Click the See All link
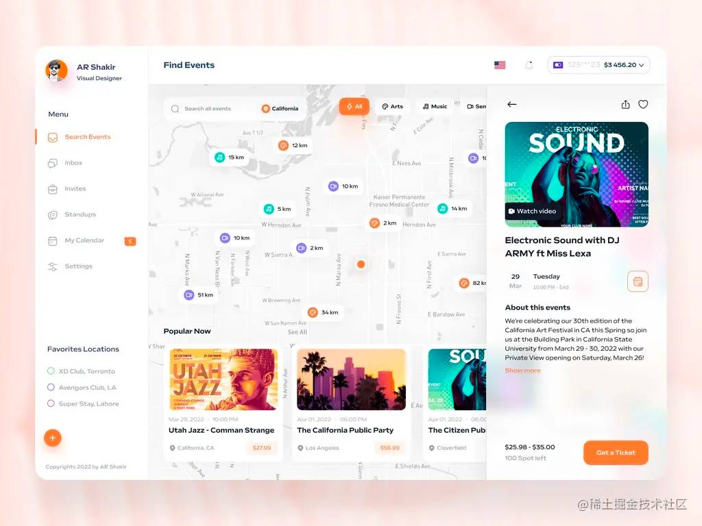The image size is (702, 526). pyautogui.click(x=297, y=332)
